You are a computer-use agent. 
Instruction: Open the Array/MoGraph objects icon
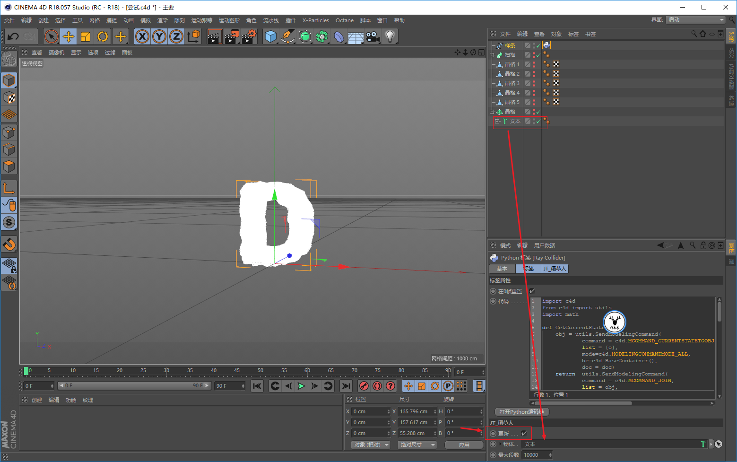pyautogui.click(x=322, y=36)
